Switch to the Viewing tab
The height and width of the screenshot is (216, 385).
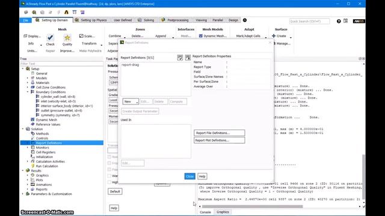click(x=201, y=20)
